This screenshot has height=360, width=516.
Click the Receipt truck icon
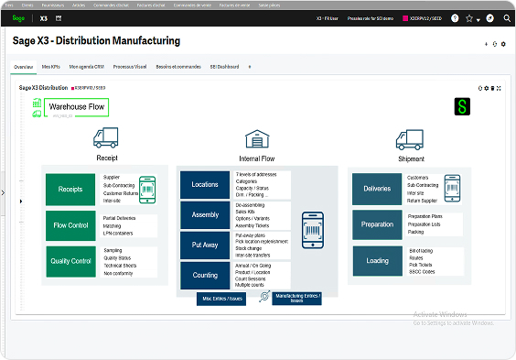point(105,137)
